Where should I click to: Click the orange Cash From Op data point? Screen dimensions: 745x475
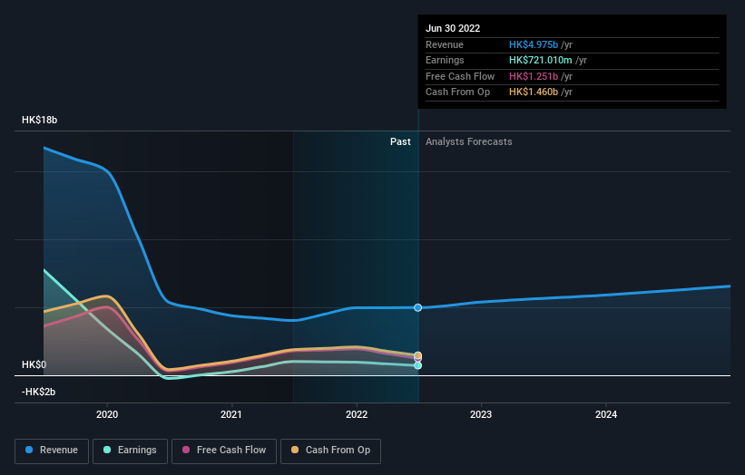pyautogui.click(x=417, y=355)
